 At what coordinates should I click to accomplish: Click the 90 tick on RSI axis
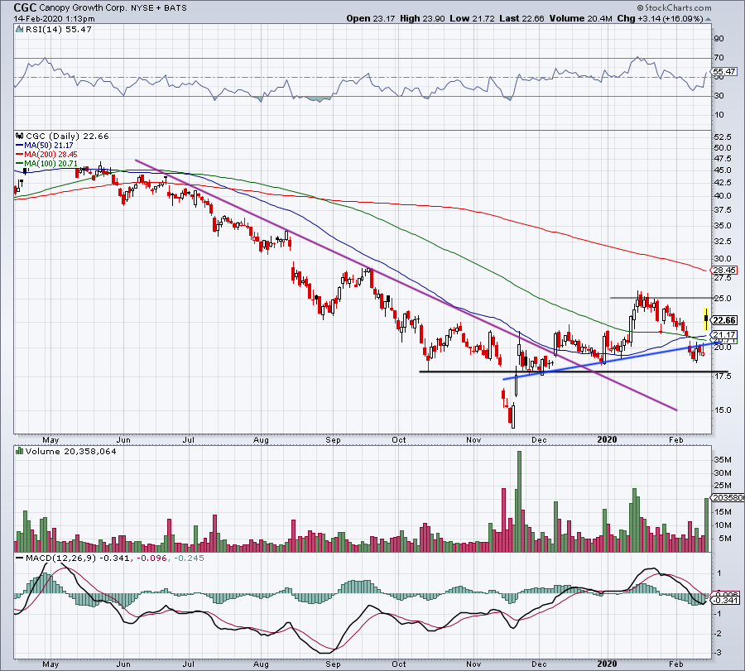719,39
